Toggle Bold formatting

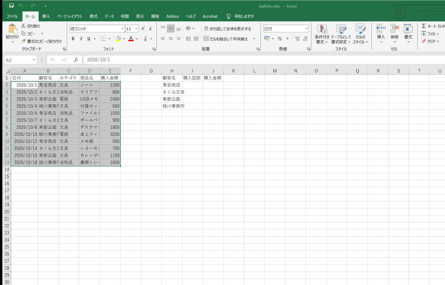pos(73,39)
